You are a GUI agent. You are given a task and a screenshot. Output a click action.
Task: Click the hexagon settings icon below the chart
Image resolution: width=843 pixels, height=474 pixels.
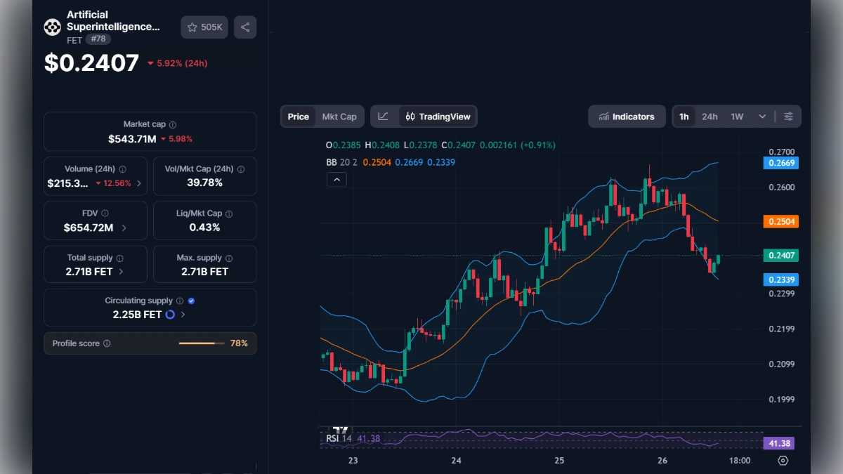[x=783, y=460]
